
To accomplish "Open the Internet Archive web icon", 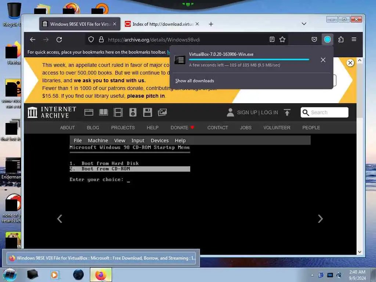I will [89, 112].
